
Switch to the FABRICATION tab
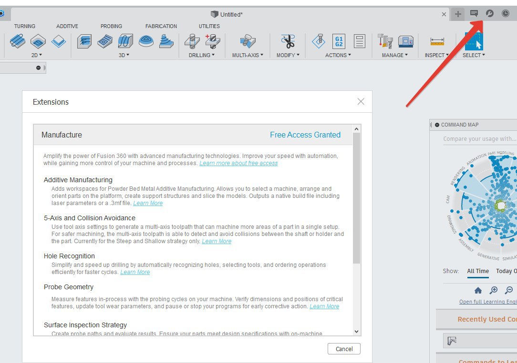tap(161, 26)
